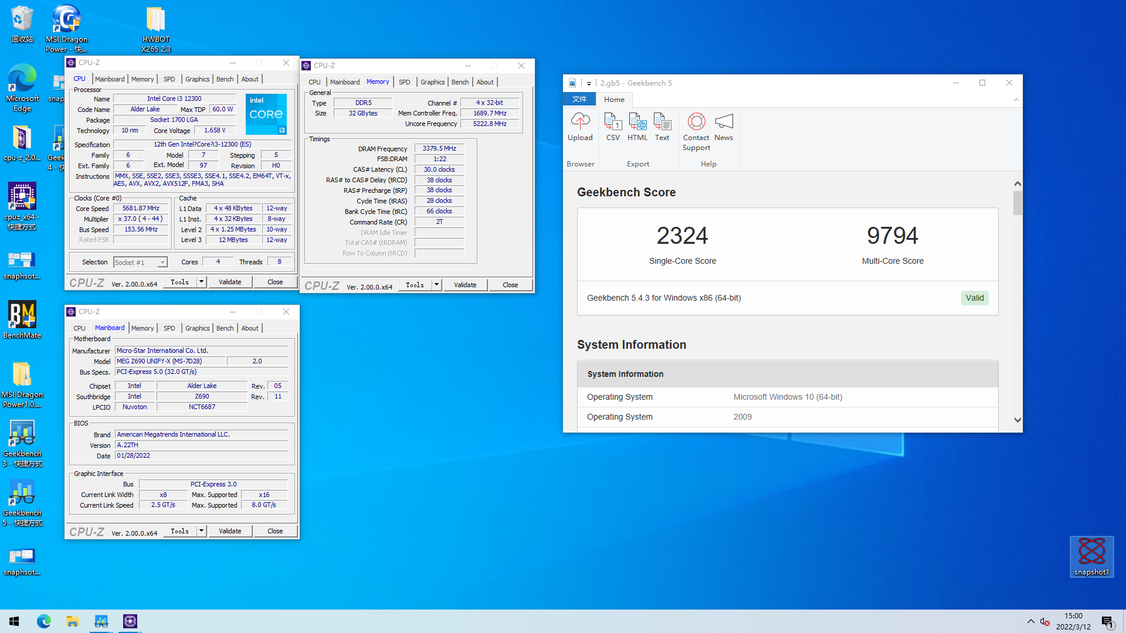This screenshot has width=1126, height=633.
Task: Open Geekbench quick access toolbar dropdown
Action: click(589, 83)
